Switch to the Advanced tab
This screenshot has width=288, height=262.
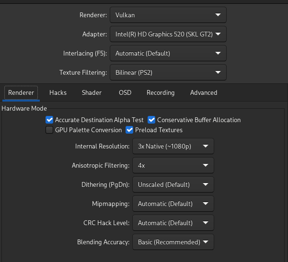[x=204, y=93]
